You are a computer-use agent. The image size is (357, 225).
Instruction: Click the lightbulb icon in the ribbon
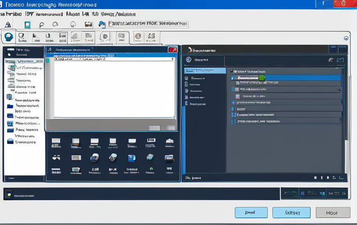(8, 37)
